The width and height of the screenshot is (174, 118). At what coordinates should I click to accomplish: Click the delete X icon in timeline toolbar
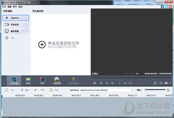pos(22,90)
